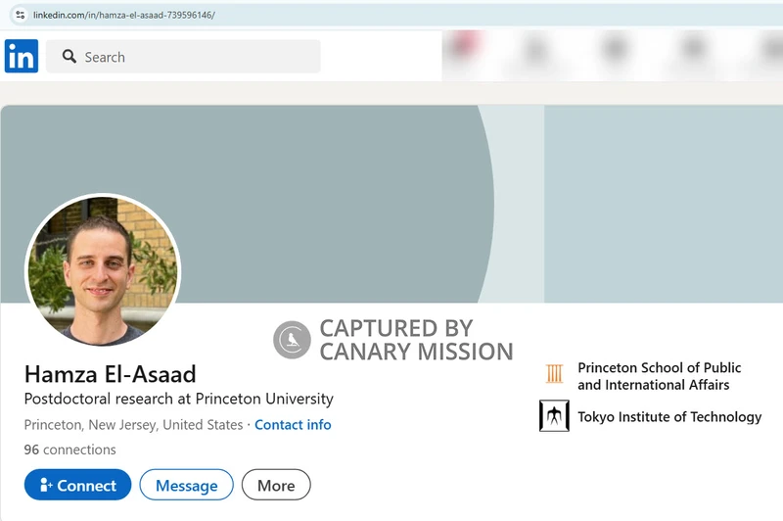Click the search magnifier icon
The image size is (783, 521).
tap(69, 57)
